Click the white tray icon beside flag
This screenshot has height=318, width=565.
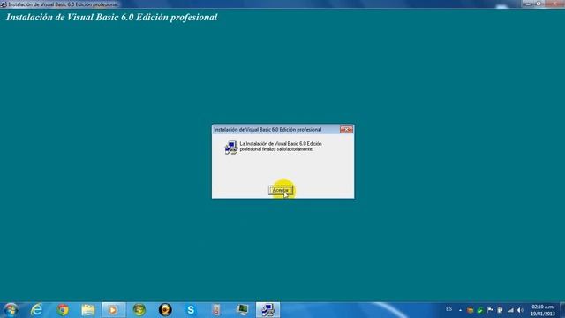click(500, 310)
